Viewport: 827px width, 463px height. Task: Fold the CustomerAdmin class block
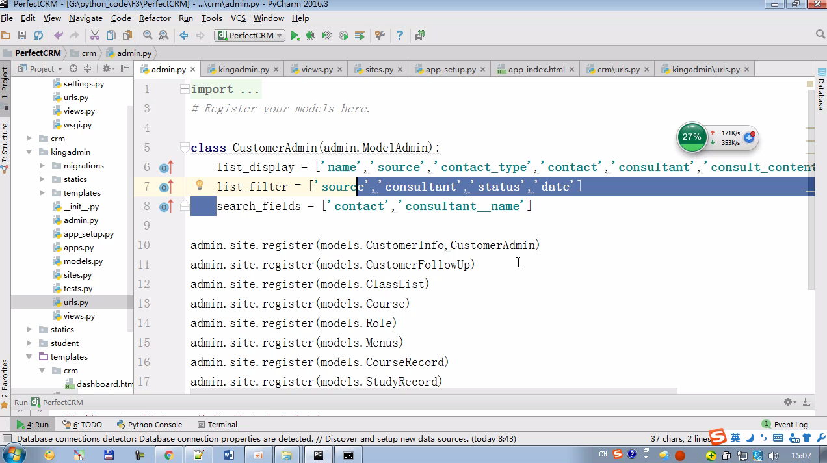click(x=185, y=148)
